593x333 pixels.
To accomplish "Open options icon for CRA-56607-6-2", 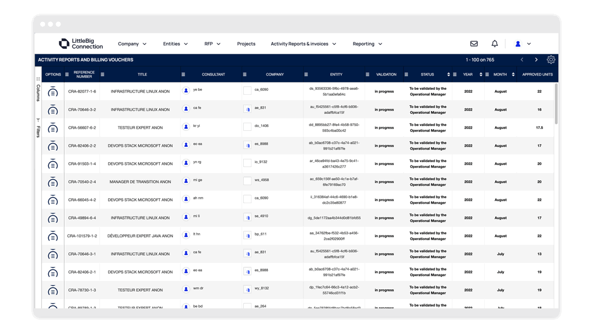I will [53, 128].
